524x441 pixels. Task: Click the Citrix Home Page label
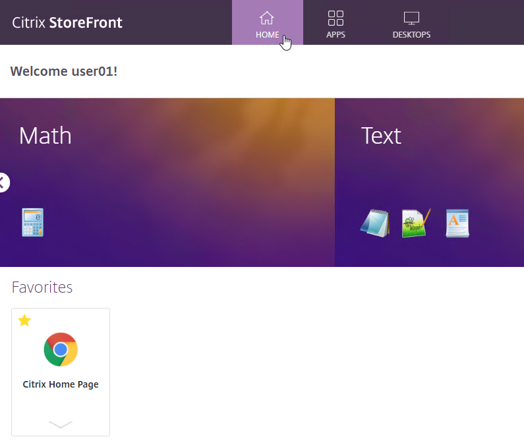coord(61,384)
